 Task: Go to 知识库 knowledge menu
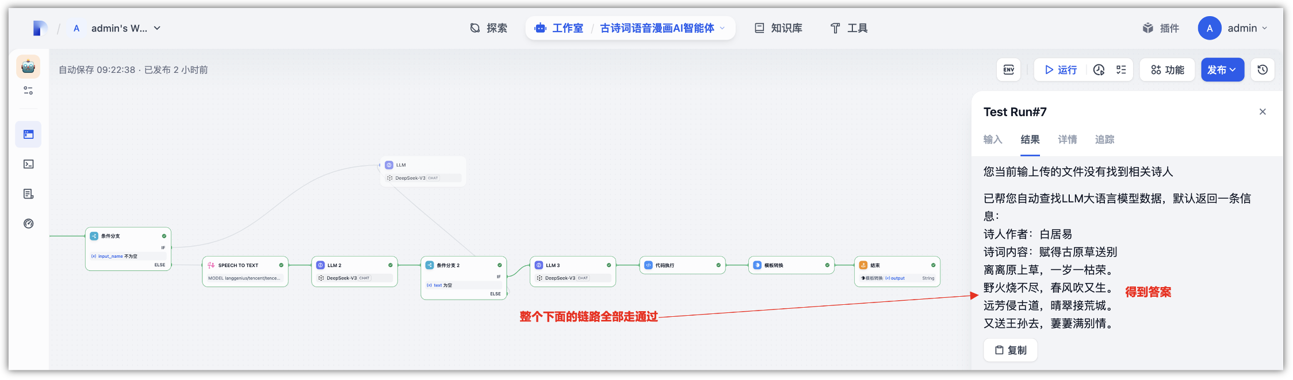pyautogui.click(x=778, y=28)
